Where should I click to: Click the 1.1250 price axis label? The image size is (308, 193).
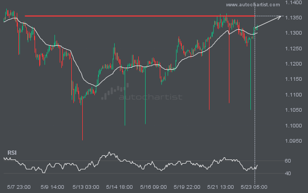[x=293, y=48]
